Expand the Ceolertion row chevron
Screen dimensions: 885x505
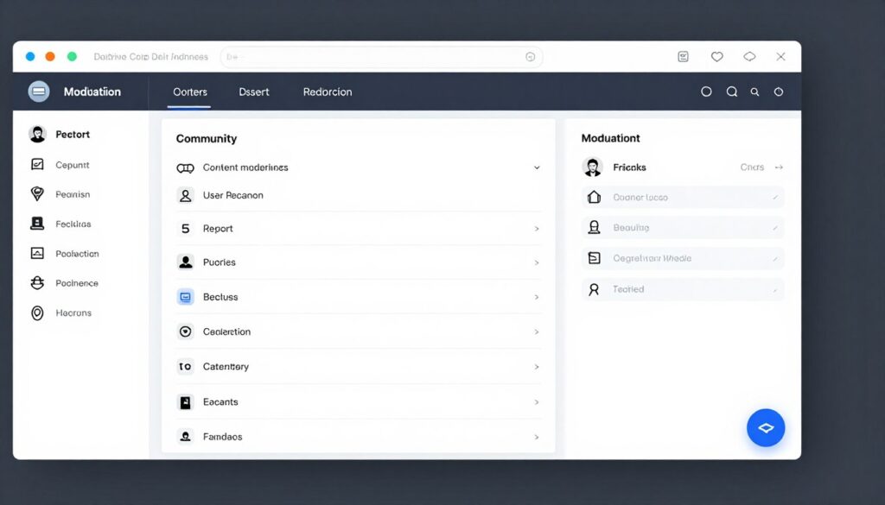click(x=537, y=332)
